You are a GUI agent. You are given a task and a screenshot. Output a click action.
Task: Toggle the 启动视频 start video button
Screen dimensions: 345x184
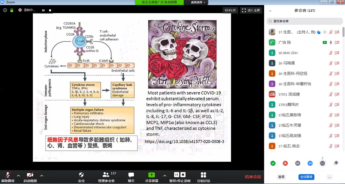(x=30, y=177)
